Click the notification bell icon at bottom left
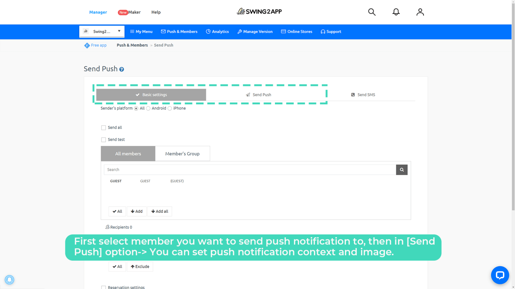515x289 pixels. (10, 280)
